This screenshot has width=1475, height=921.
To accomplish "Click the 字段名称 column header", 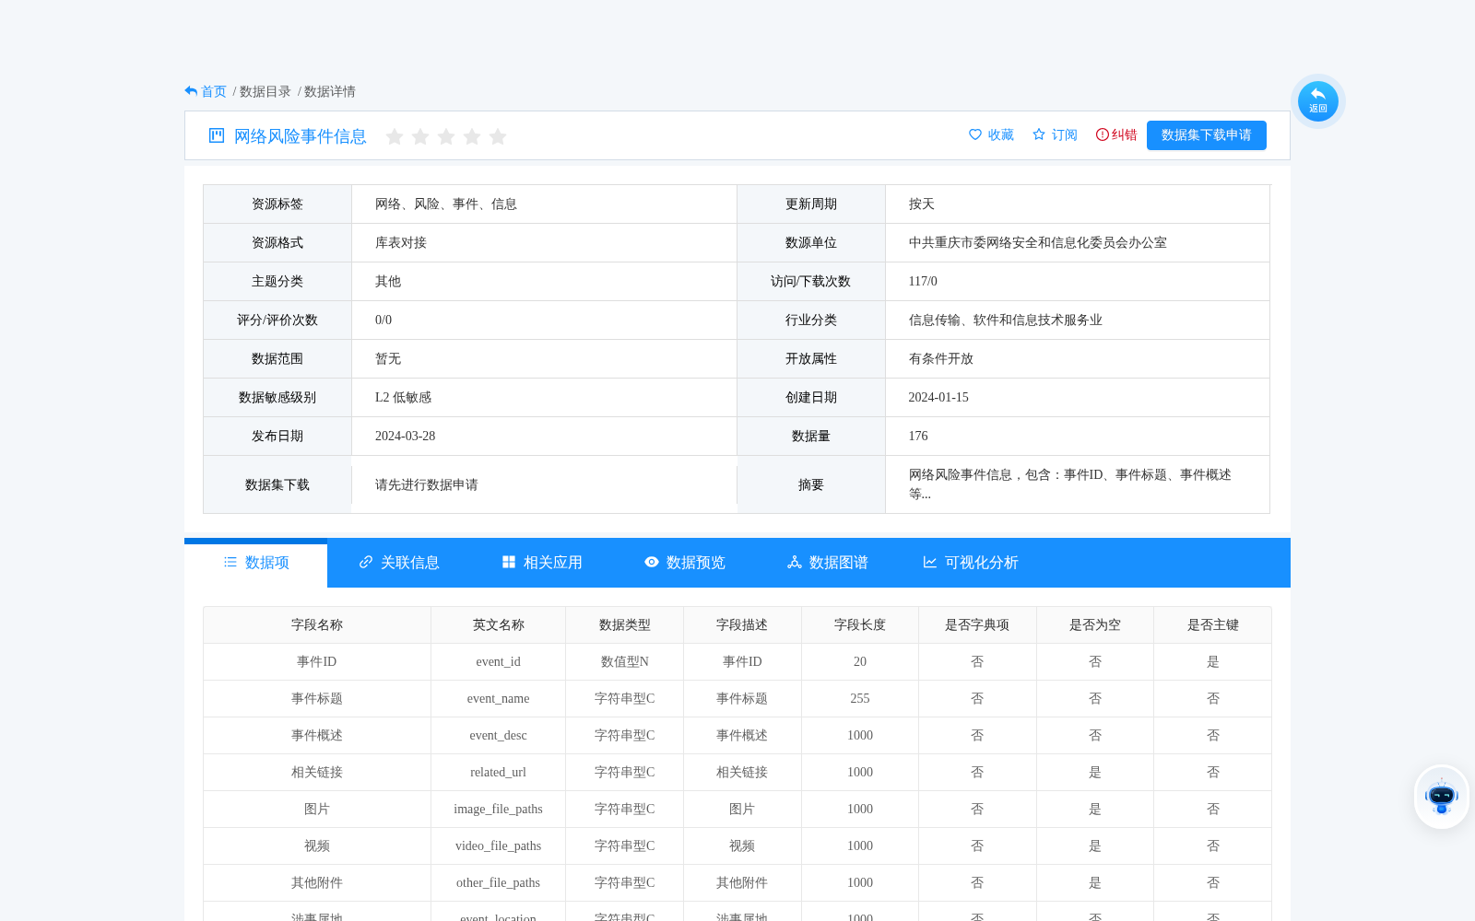I will (317, 624).
